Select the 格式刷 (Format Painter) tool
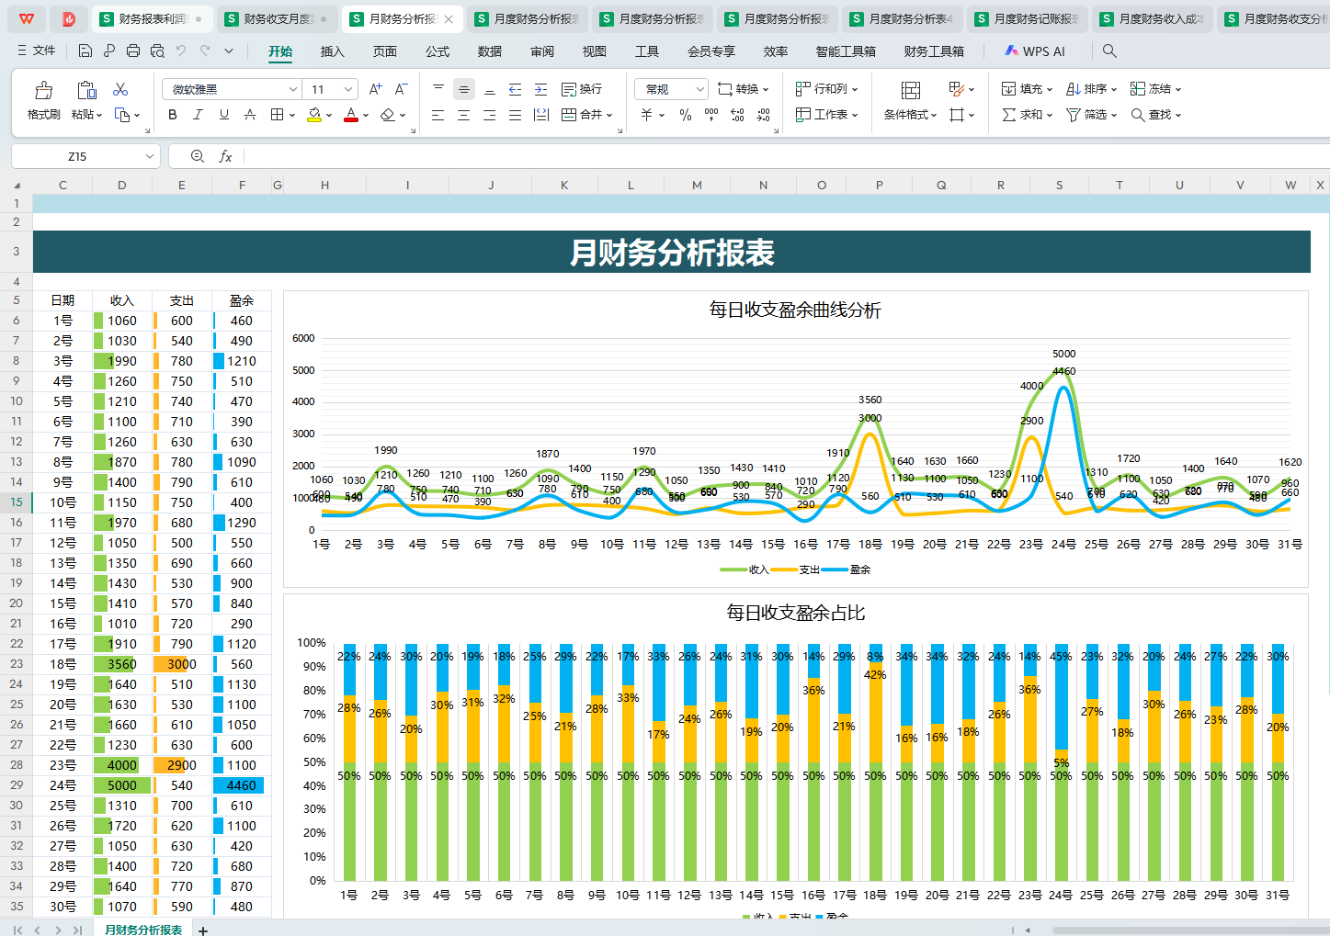1330x936 pixels. 42,98
